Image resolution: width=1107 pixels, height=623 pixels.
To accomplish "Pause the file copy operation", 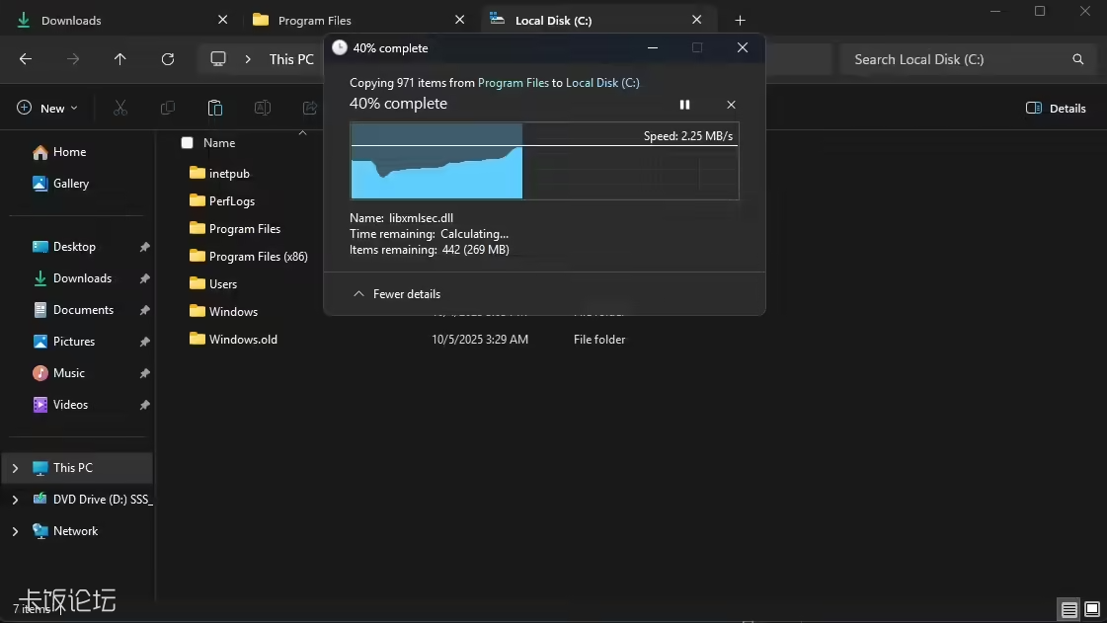I will pos(684,105).
